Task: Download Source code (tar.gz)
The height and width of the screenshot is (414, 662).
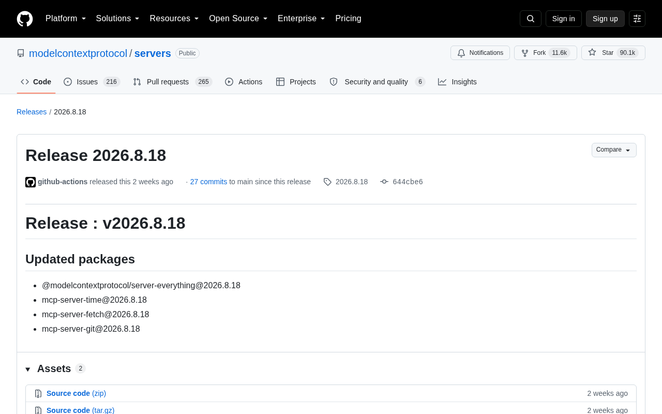Action: point(80,410)
